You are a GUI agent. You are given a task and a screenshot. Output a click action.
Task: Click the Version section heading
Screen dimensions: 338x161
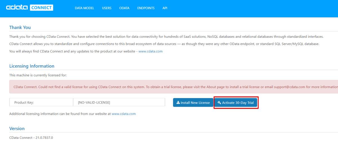17,129
